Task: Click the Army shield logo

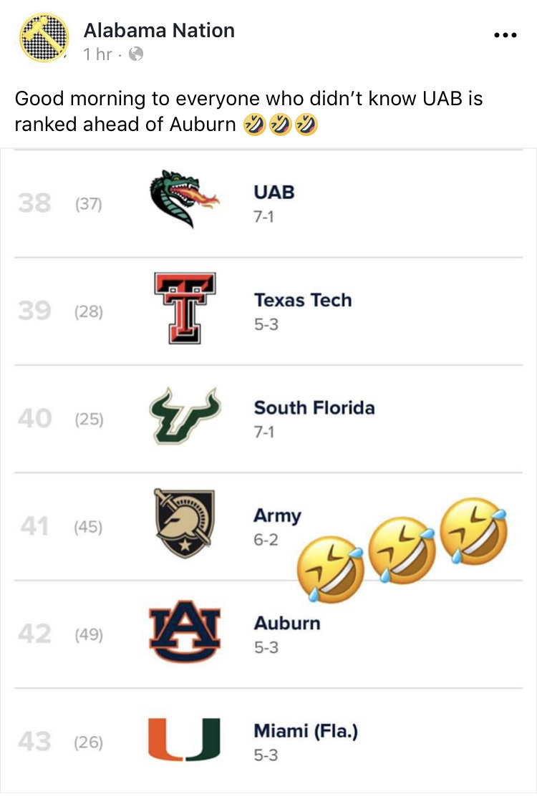Action: click(x=185, y=523)
